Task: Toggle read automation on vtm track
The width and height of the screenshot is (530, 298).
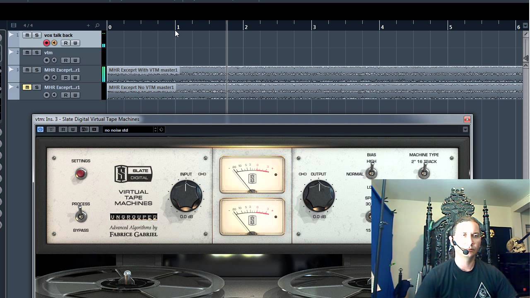Action: point(65,60)
